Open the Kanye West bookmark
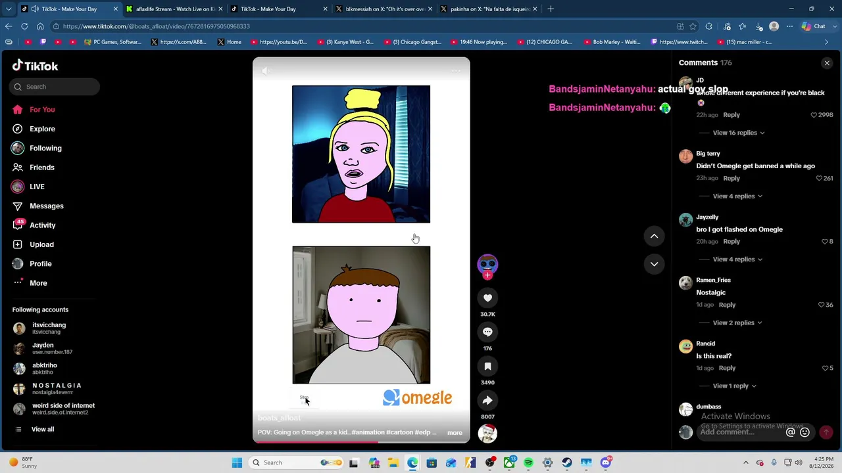The image size is (842, 473). (x=345, y=42)
